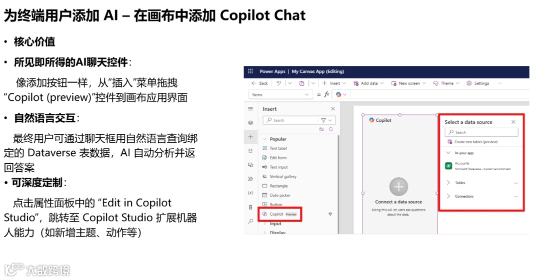Expand the Display section
The height and width of the screenshot is (280, 540).
tap(264, 232)
